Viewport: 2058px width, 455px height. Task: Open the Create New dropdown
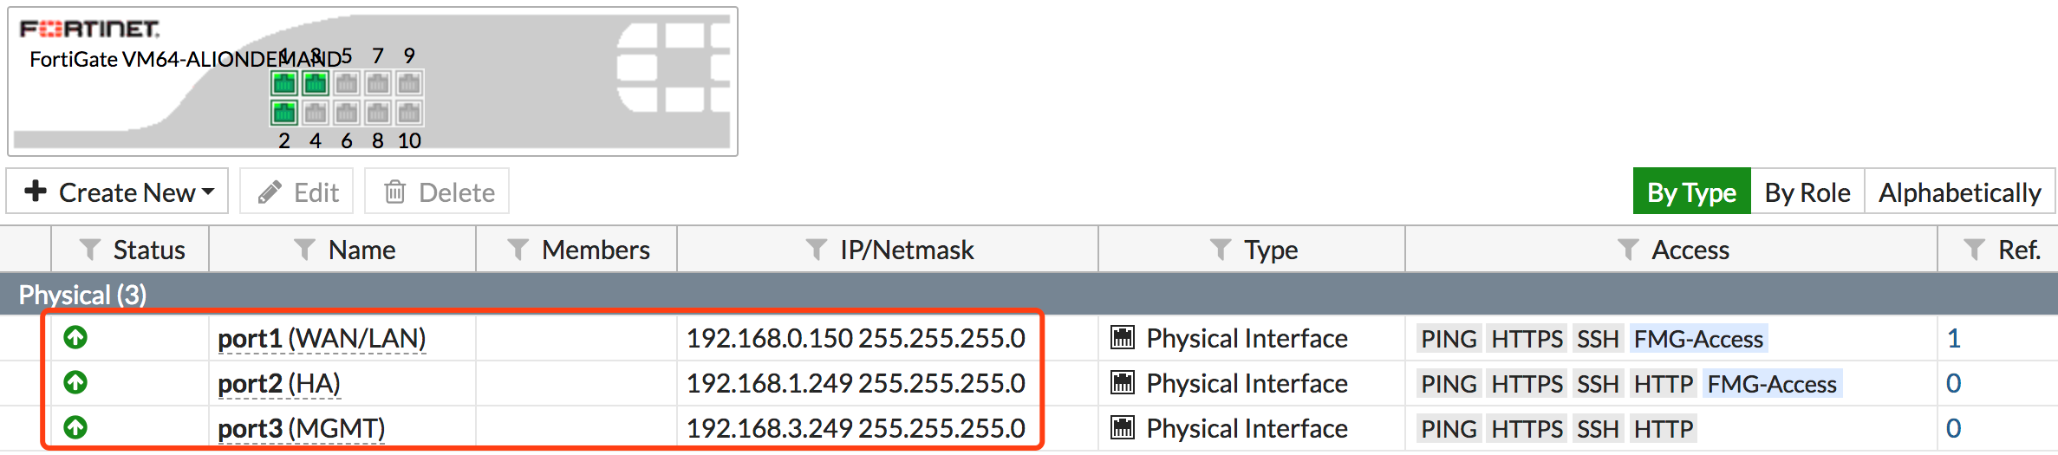(118, 192)
